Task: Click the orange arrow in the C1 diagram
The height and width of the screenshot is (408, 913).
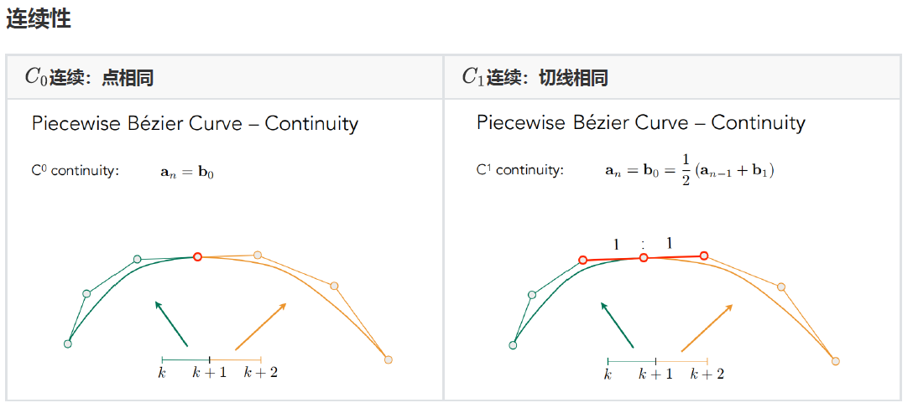Action: click(707, 328)
